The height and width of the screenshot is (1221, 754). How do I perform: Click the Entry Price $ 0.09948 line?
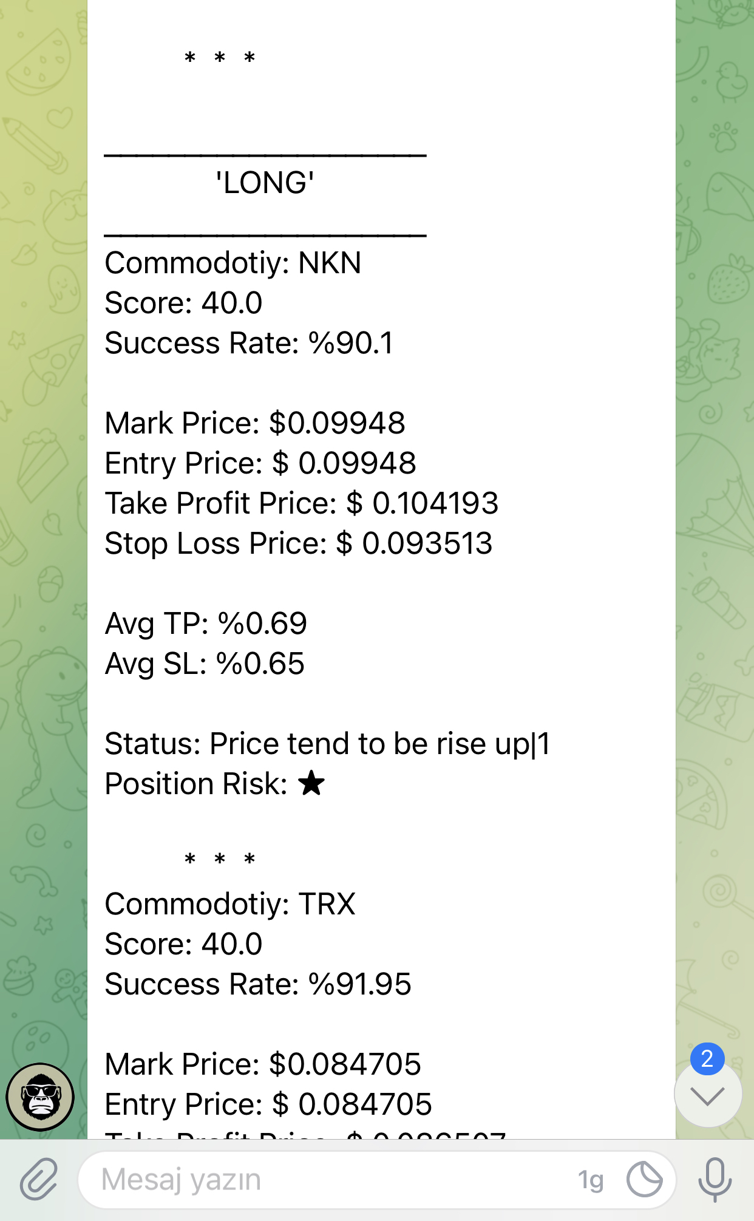[x=260, y=463]
